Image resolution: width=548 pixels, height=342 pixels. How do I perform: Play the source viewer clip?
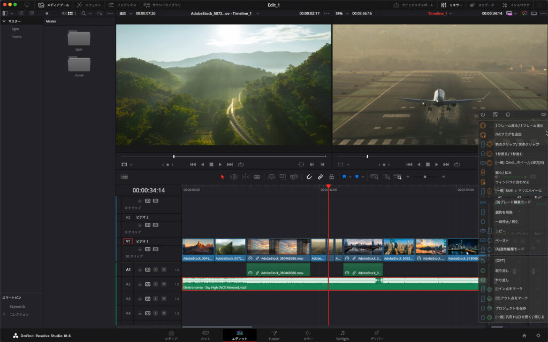tap(220, 165)
